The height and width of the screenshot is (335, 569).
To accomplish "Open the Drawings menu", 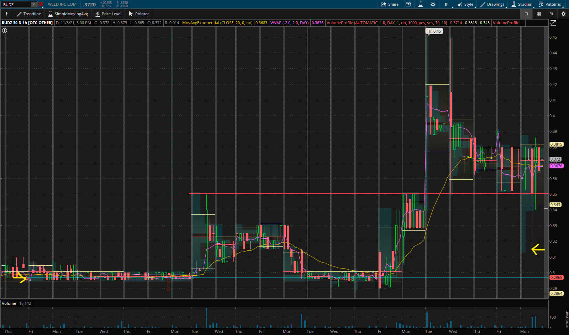I will 492,4.
